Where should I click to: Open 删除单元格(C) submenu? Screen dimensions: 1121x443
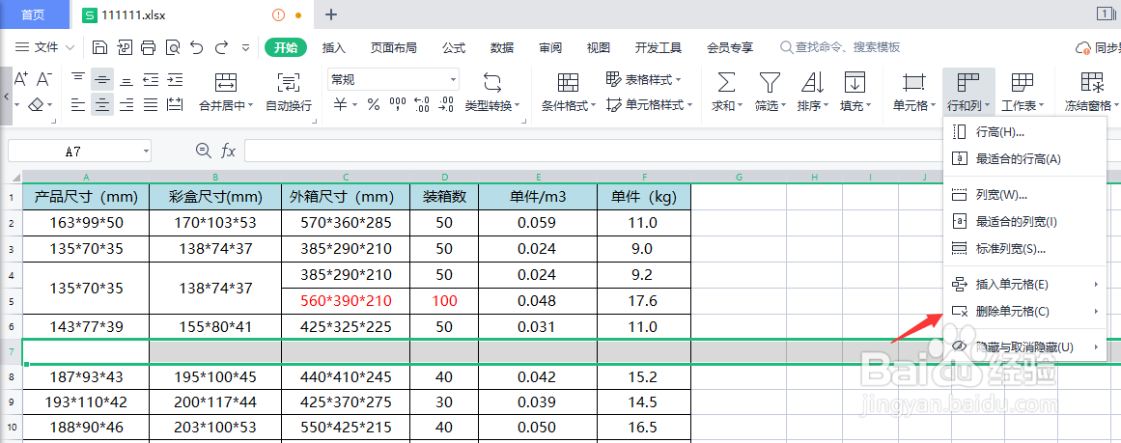click(1024, 312)
